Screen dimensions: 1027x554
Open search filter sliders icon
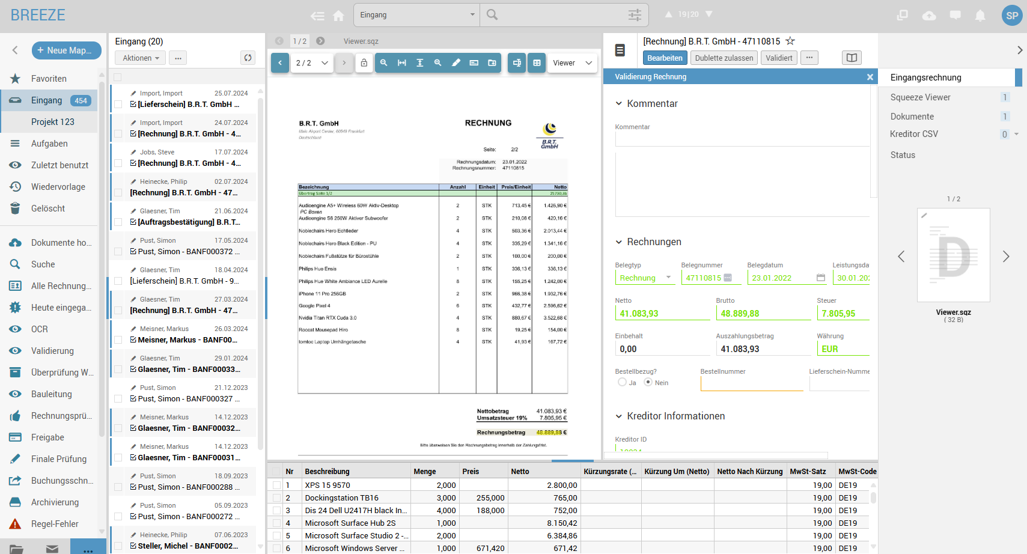click(635, 15)
